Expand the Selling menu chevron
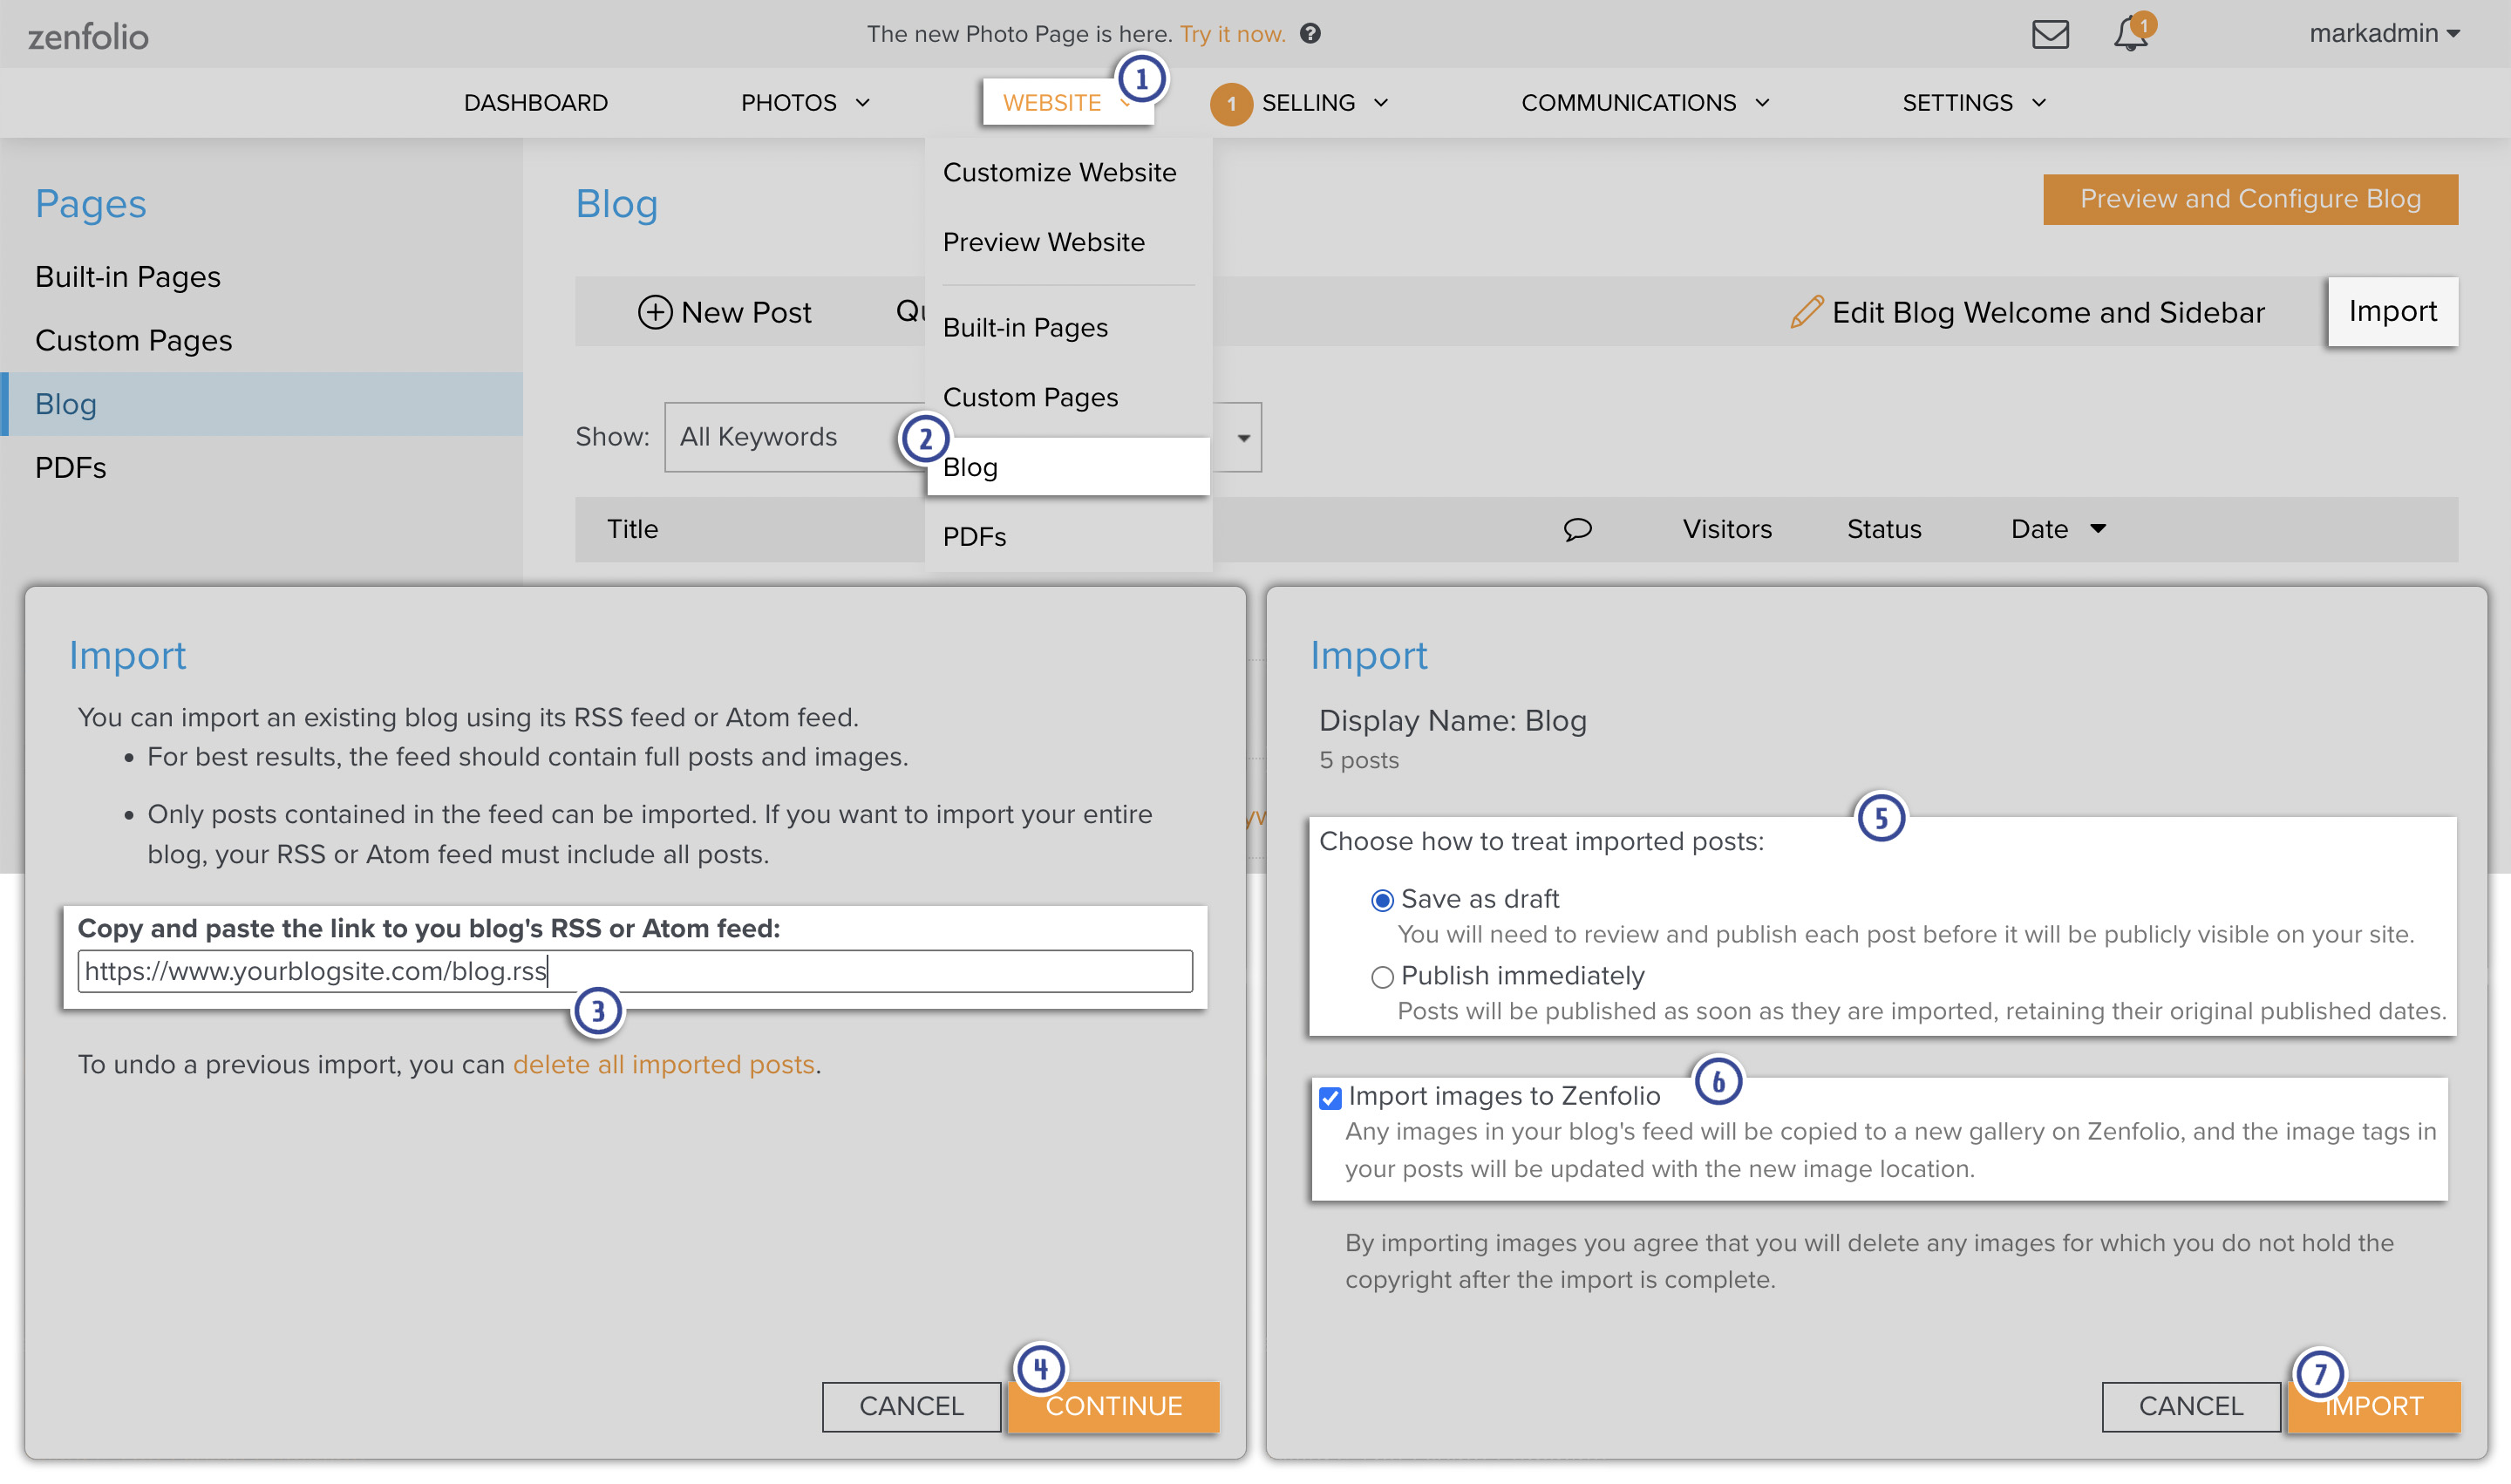The width and height of the screenshot is (2511, 1484). pos(1381,103)
